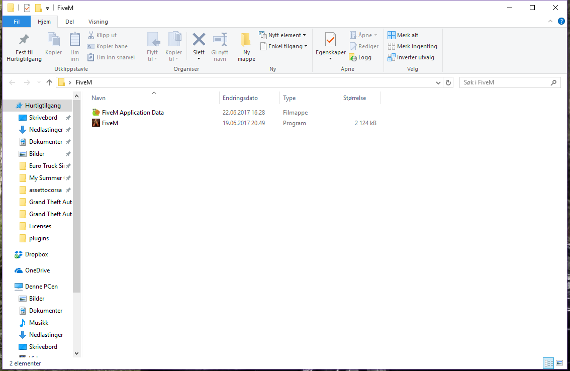Image resolution: width=570 pixels, height=371 pixels.
Task: Switch to large icons view
Action: 559,363
